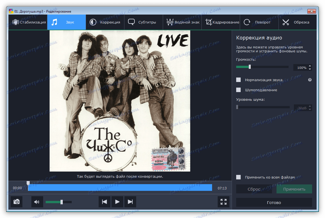Click the fullscreen preview icon

pos(223,201)
